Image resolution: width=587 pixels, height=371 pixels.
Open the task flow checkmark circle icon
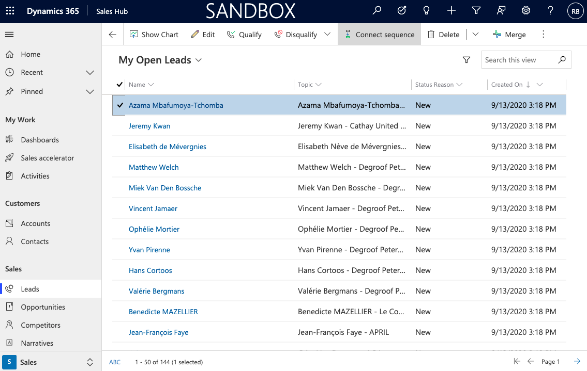pyautogui.click(x=402, y=10)
